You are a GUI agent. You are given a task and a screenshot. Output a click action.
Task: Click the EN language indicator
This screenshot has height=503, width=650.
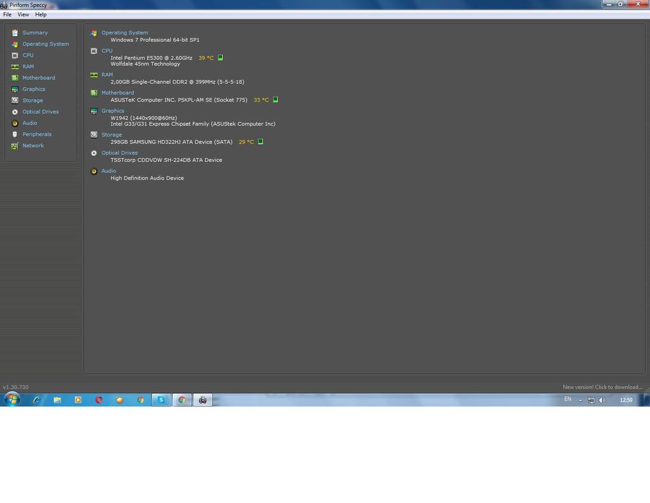pyautogui.click(x=567, y=399)
